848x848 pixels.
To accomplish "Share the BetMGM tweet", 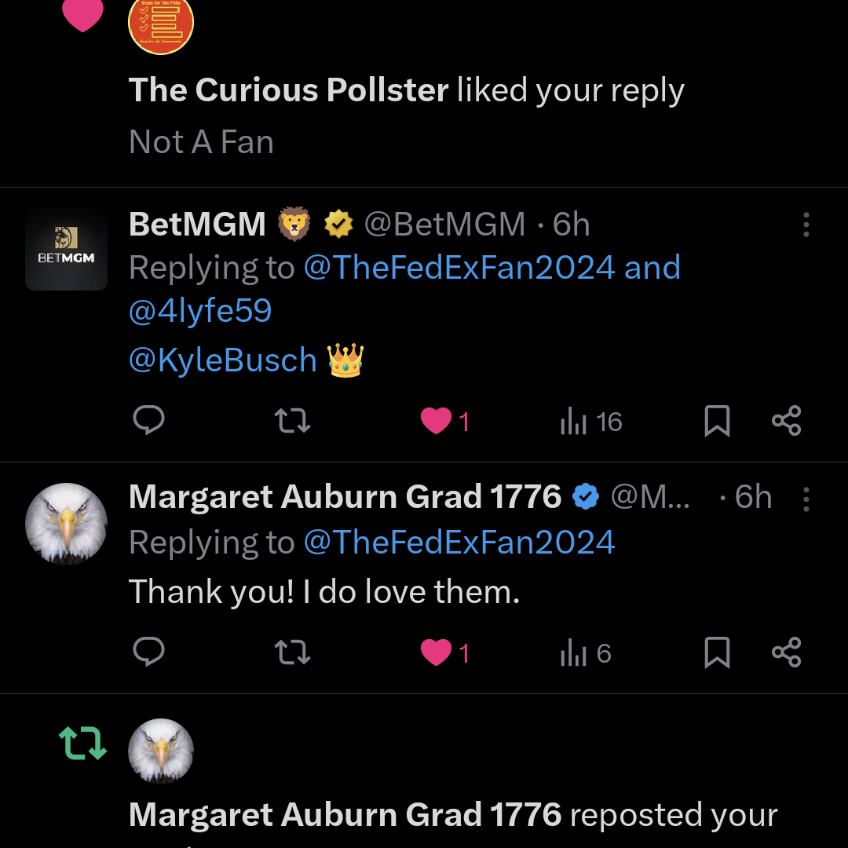I will pos(786,421).
